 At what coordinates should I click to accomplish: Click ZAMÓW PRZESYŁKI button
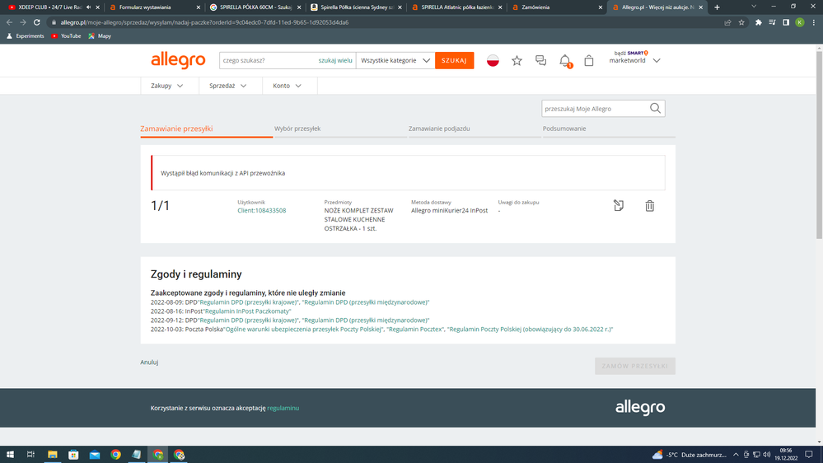tap(634, 366)
